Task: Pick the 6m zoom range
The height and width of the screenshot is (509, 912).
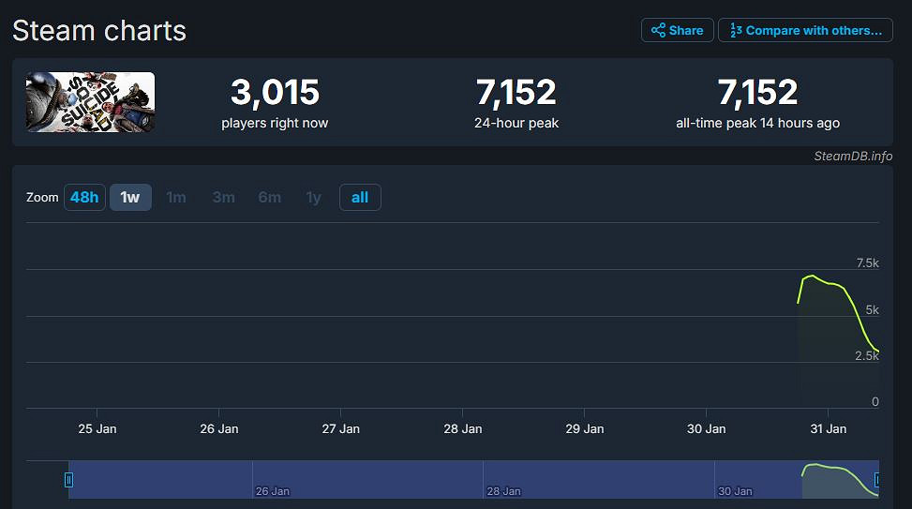Action: click(x=270, y=198)
